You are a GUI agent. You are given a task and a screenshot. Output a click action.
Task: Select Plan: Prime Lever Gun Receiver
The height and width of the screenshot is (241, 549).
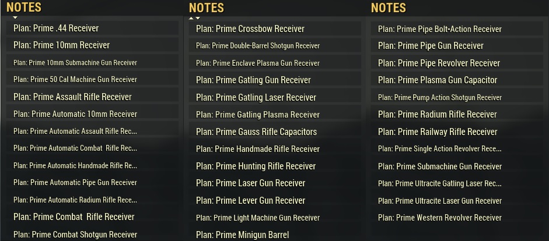251,200
